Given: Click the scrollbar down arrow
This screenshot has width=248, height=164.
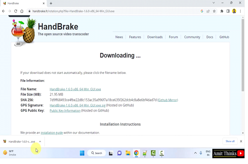Looking at the screenshot, I should click(243, 133).
